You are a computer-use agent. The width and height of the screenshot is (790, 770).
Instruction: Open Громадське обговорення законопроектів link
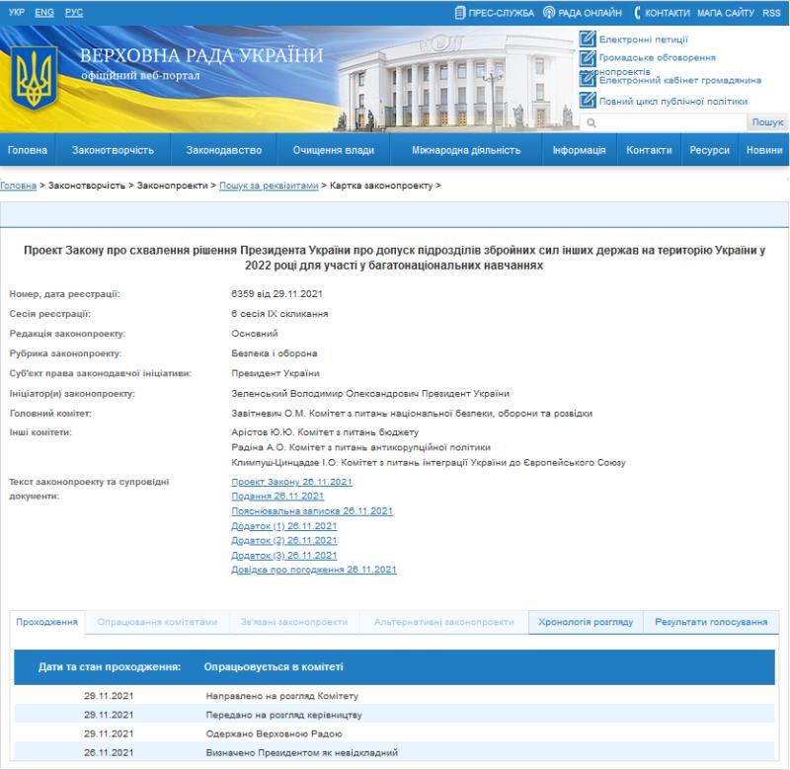(x=657, y=58)
